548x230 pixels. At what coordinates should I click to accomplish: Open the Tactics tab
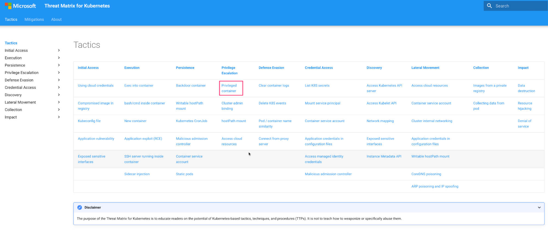[11, 19]
